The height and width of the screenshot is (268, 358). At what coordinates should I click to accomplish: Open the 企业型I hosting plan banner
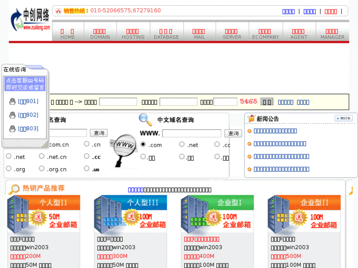(x=217, y=214)
